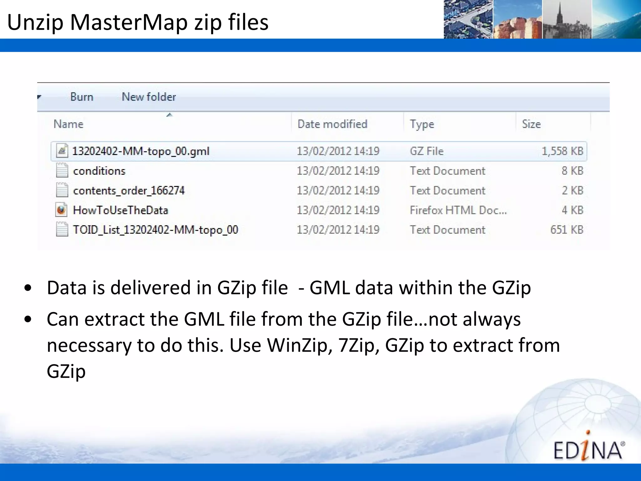Click the 2 KB size value
The height and width of the screenshot is (481, 641).
pos(572,190)
